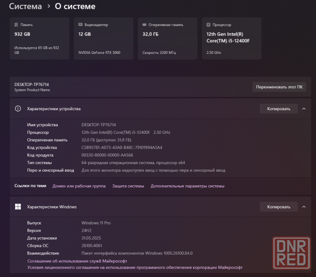Click the Процессор chip icon
This screenshot has width=316, height=277.
[x=208, y=25]
